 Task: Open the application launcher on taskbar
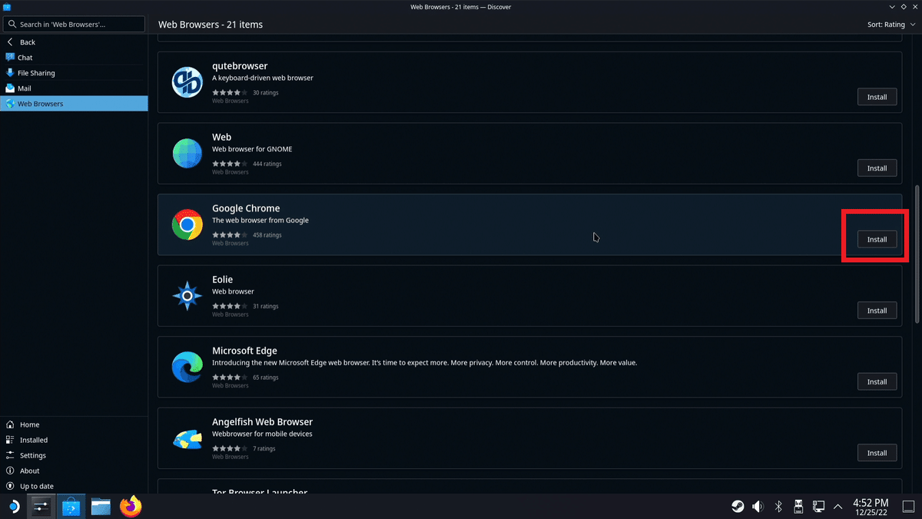13,506
